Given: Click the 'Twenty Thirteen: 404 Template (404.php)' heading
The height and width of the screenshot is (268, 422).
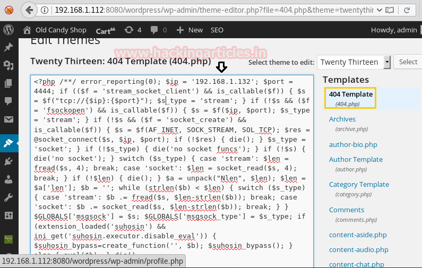Looking at the screenshot, I should pyautogui.click(x=120, y=62).
